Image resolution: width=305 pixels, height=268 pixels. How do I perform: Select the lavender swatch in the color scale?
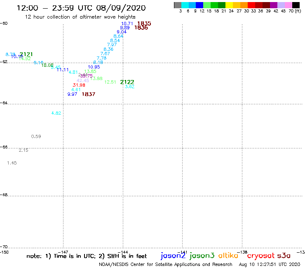281,5
